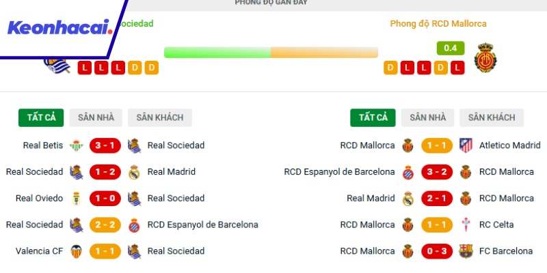Image resolution: width=547 pixels, height=273 pixels.
Task: Switch to right SÂN NHÀ tab
Action: pyautogui.click(x=427, y=117)
